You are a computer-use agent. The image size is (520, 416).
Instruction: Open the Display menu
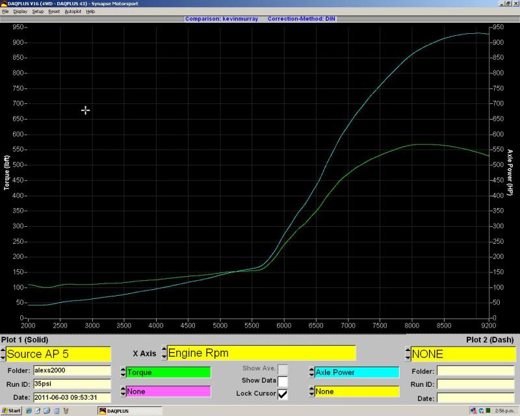[20, 11]
